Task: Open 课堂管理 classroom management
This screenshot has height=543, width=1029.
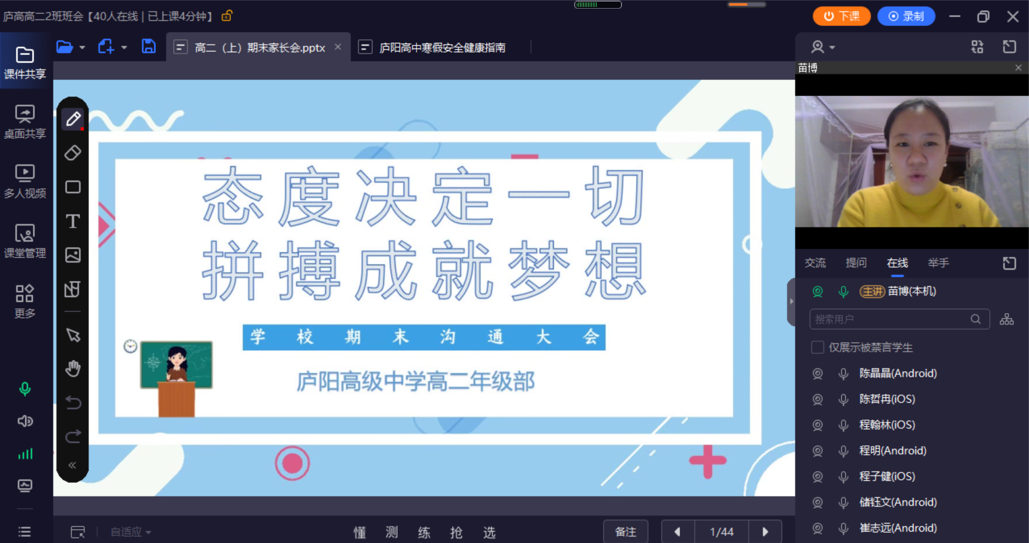Action: [x=25, y=242]
